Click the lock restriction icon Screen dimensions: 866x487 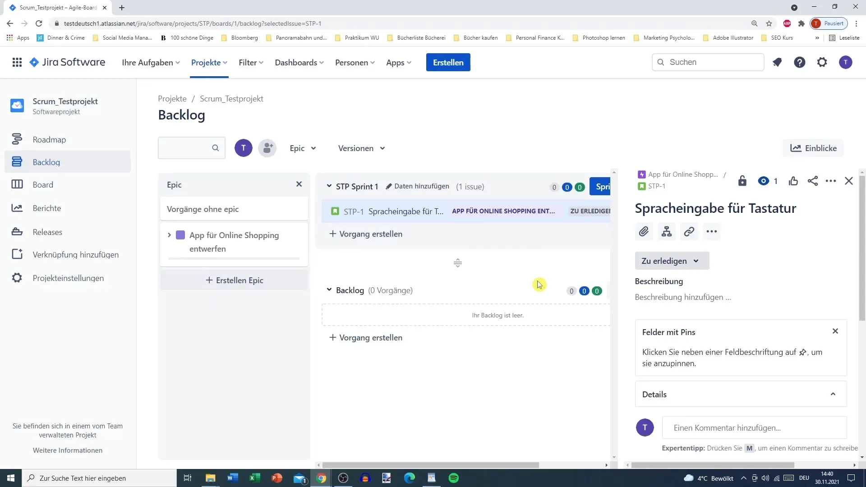[742, 181]
